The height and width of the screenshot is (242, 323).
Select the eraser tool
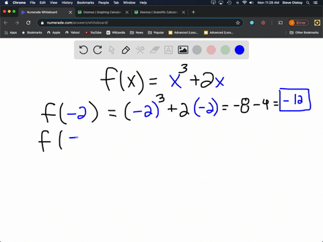coord(154,50)
